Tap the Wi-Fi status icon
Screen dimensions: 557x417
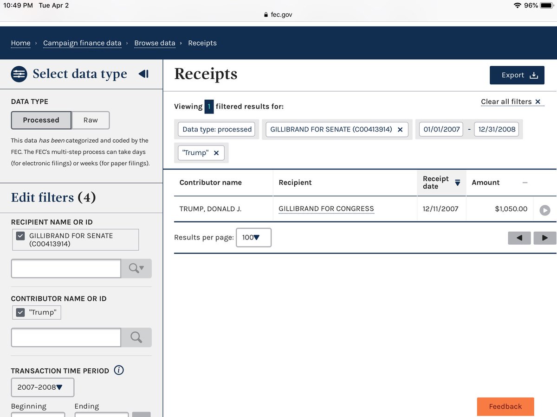click(517, 6)
